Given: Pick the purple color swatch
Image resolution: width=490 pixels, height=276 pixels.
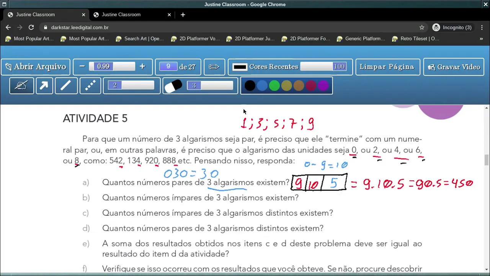Looking at the screenshot, I should click(x=323, y=86).
